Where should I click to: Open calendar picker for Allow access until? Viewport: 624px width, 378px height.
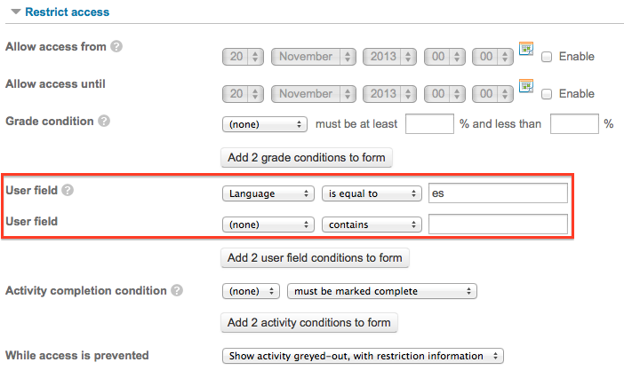click(526, 86)
